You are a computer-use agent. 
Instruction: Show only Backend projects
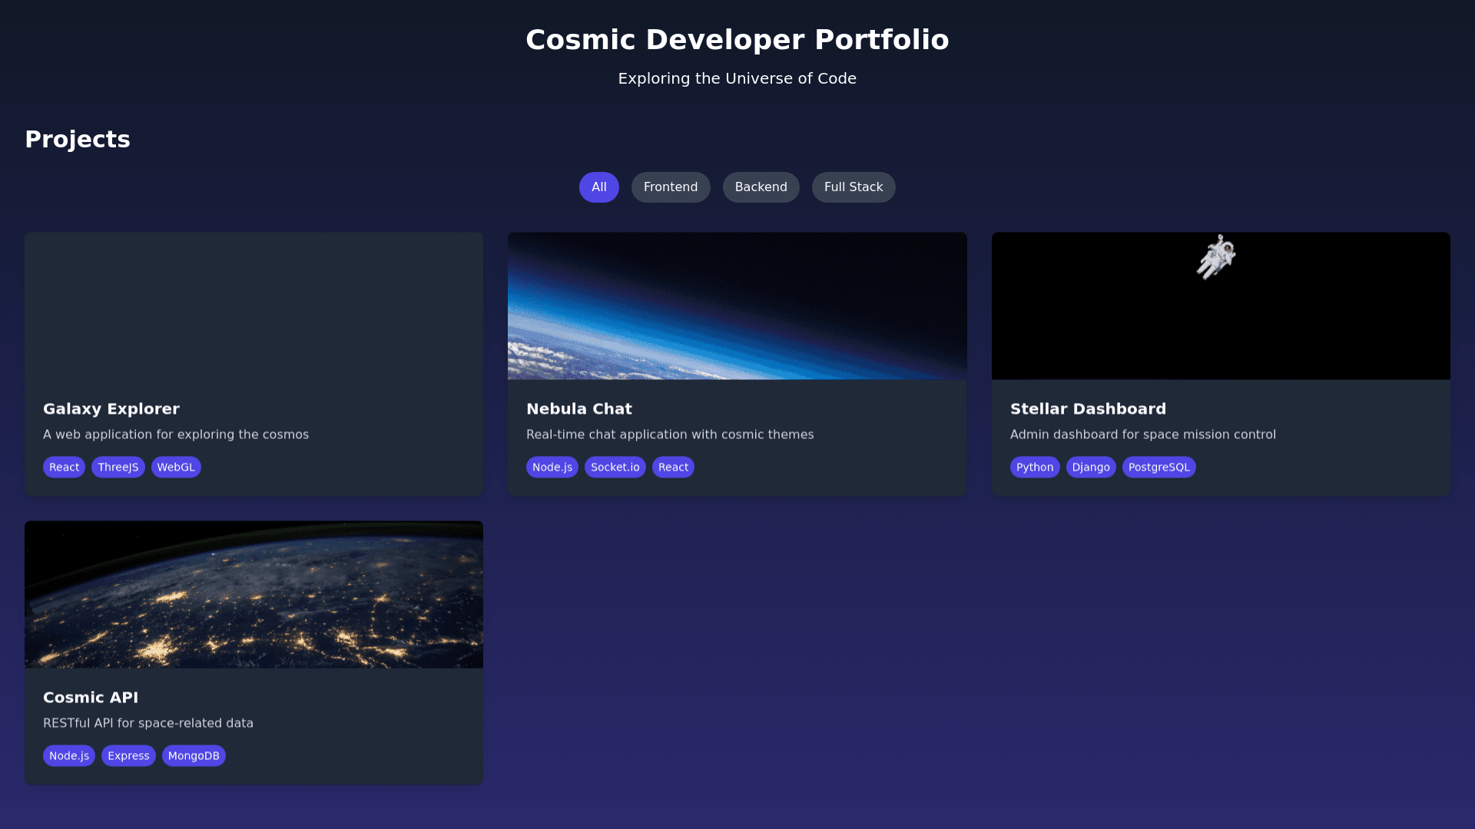(761, 187)
